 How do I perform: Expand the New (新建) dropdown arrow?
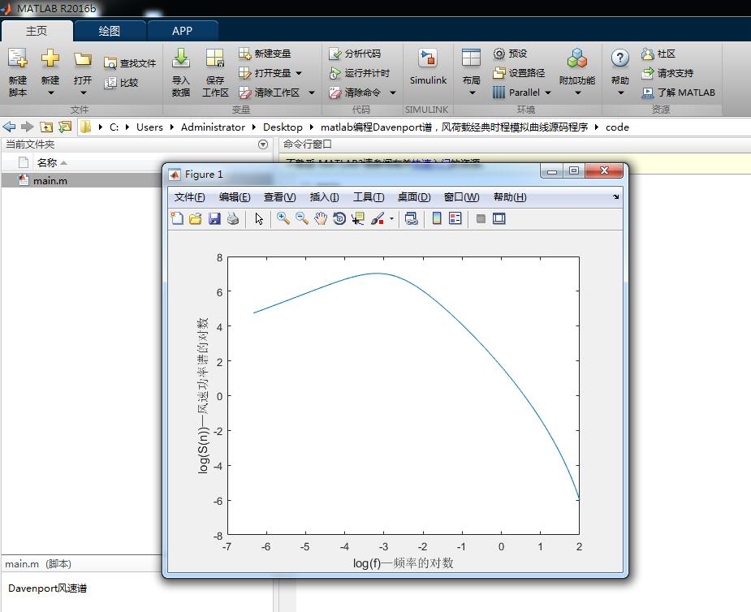[50, 93]
